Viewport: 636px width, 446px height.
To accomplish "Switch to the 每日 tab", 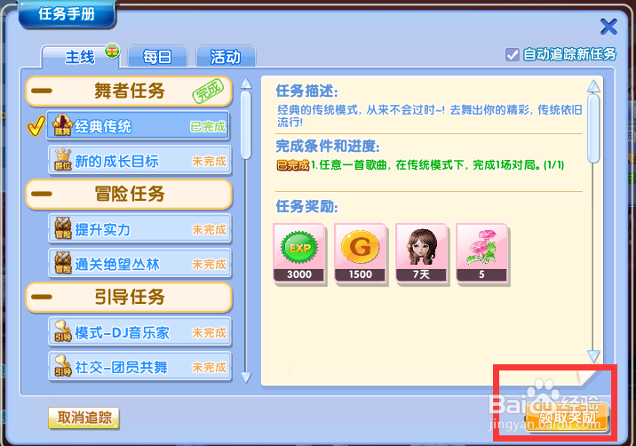I will point(157,56).
